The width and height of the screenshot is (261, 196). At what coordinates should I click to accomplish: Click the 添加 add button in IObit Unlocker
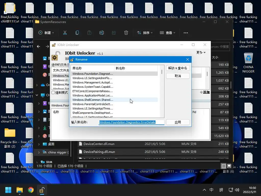[x=205, y=92]
